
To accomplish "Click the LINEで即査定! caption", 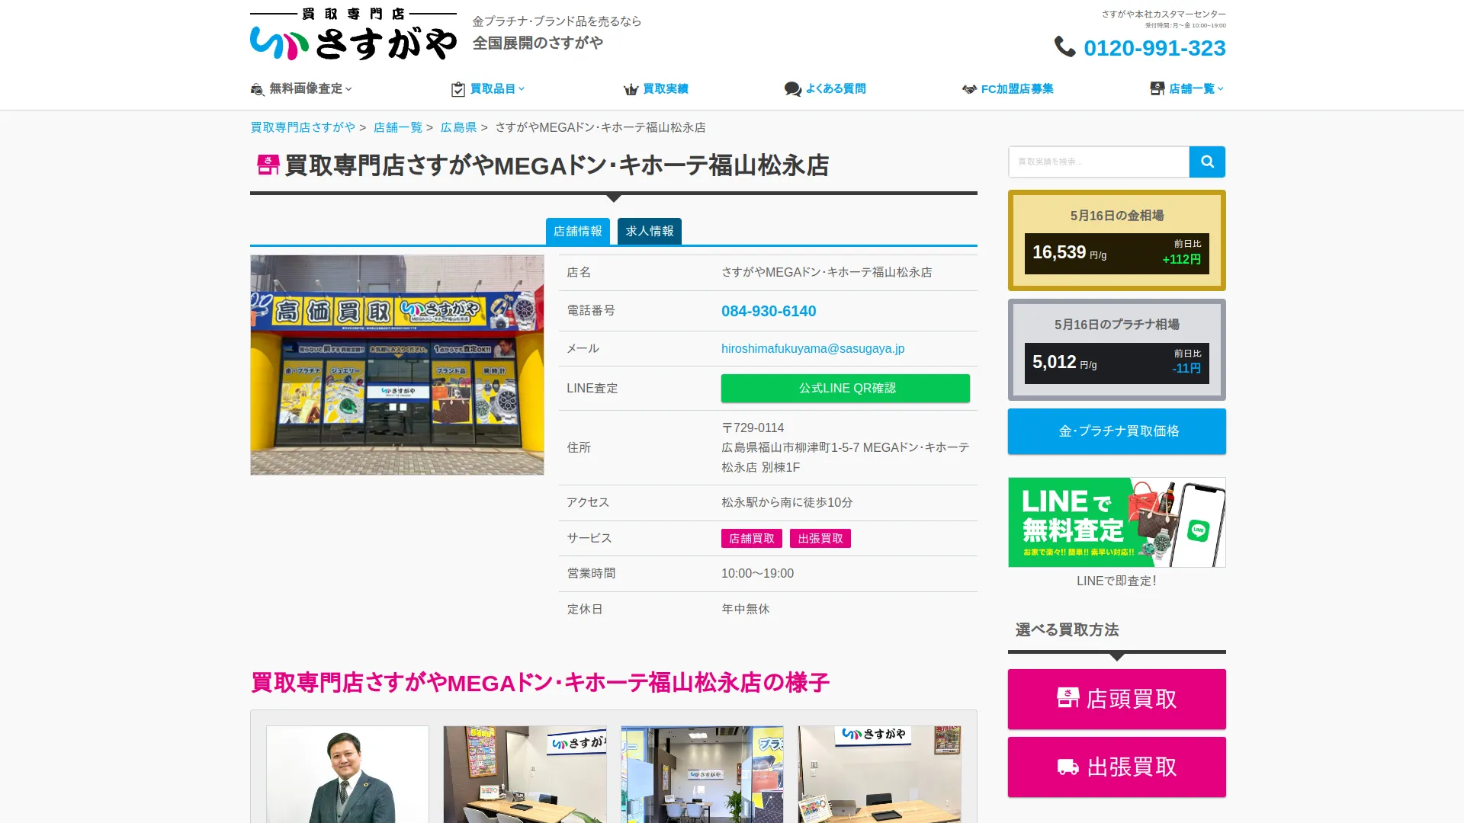I will 1116,581.
